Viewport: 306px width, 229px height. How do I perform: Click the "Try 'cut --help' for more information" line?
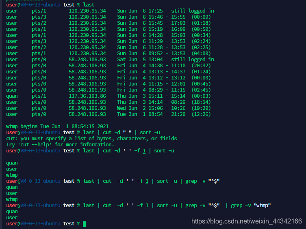60,145
